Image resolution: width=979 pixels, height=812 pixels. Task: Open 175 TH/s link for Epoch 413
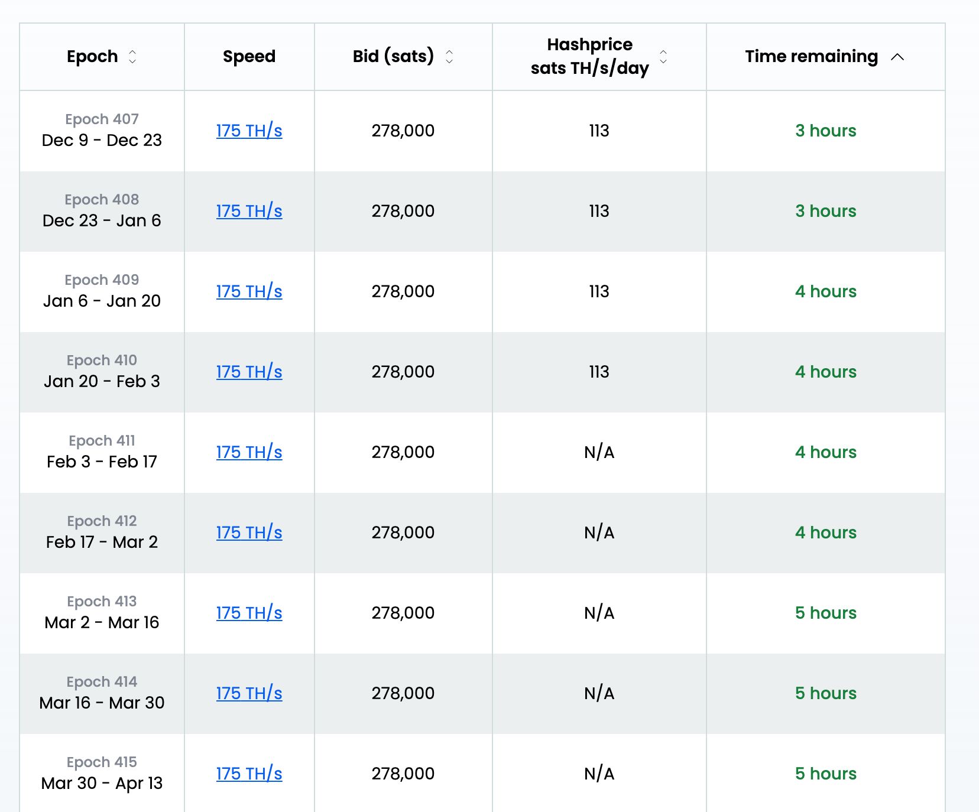[249, 613]
